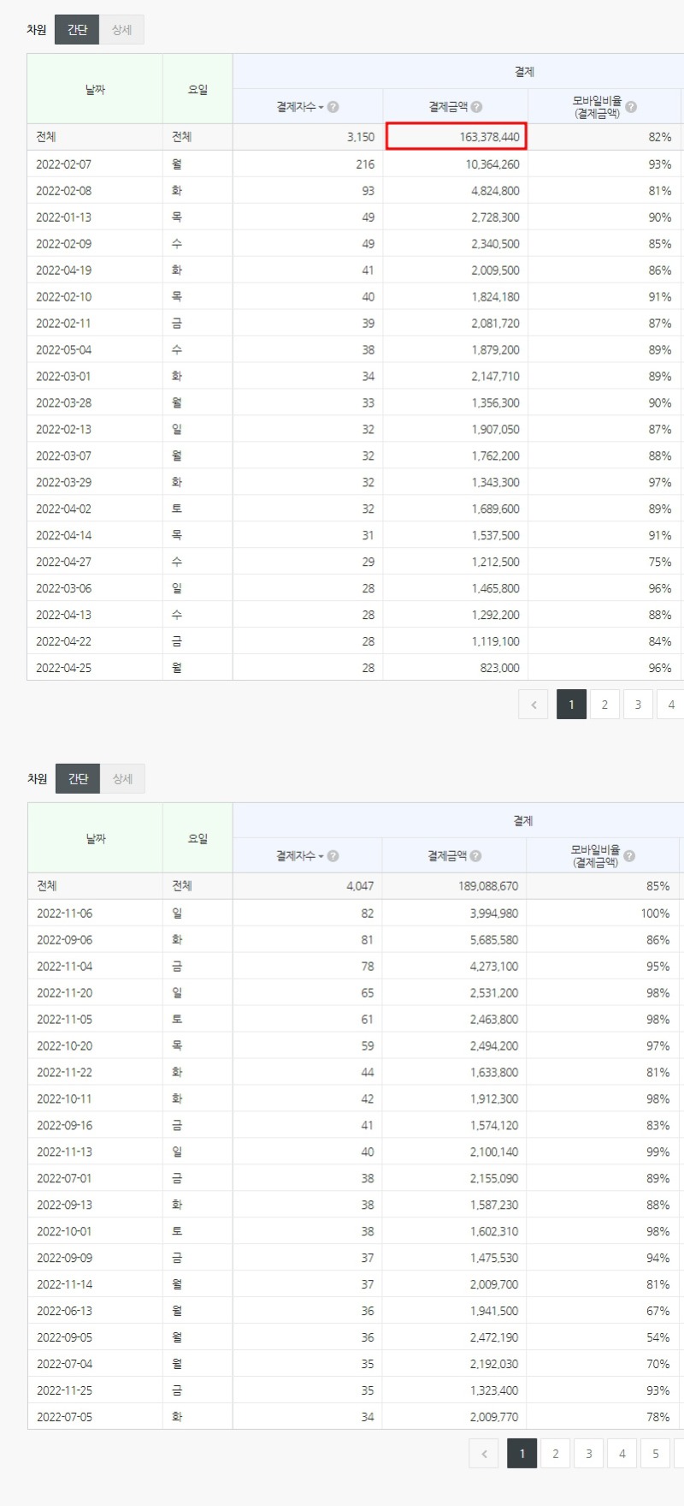Toggle 결제자수 sort arrow in lower table
This screenshot has height=1506, width=684.
click(x=321, y=857)
